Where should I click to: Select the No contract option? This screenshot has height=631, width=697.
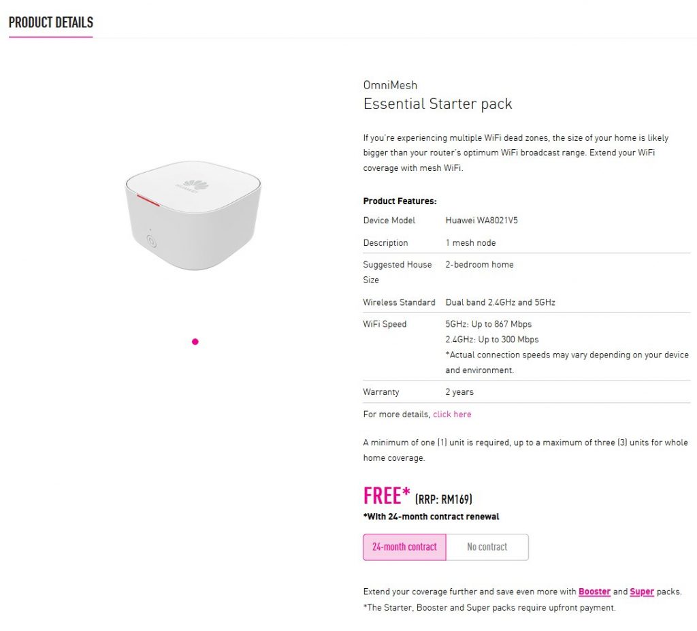487,547
